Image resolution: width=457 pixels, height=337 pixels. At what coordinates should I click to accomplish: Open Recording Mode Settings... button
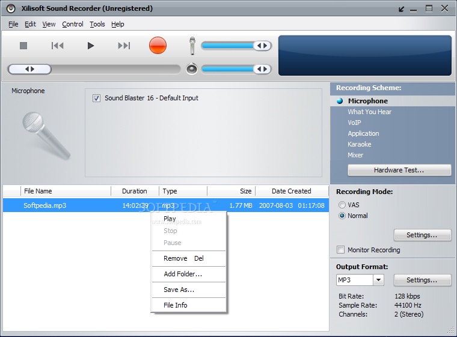tap(422, 235)
